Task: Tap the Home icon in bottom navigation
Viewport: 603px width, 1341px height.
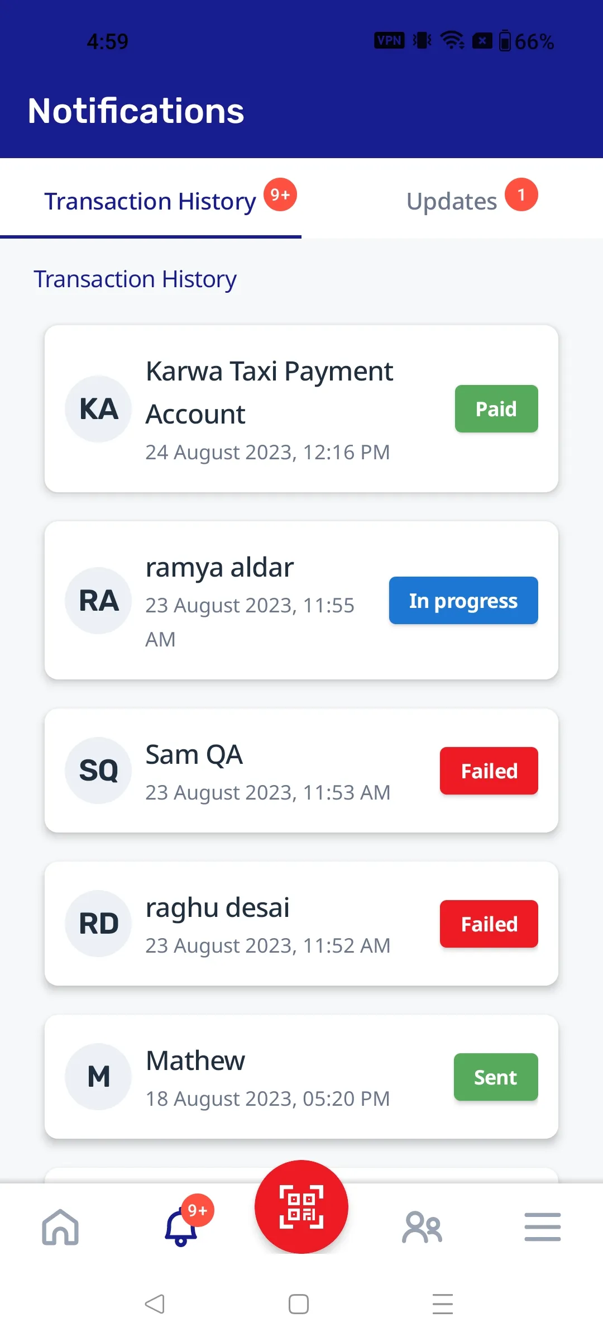Action: 60,1227
